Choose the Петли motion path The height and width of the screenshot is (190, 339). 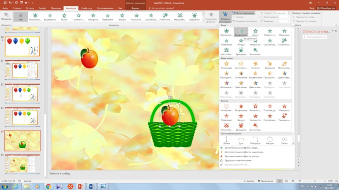pyautogui.click(x=284, y=140)
